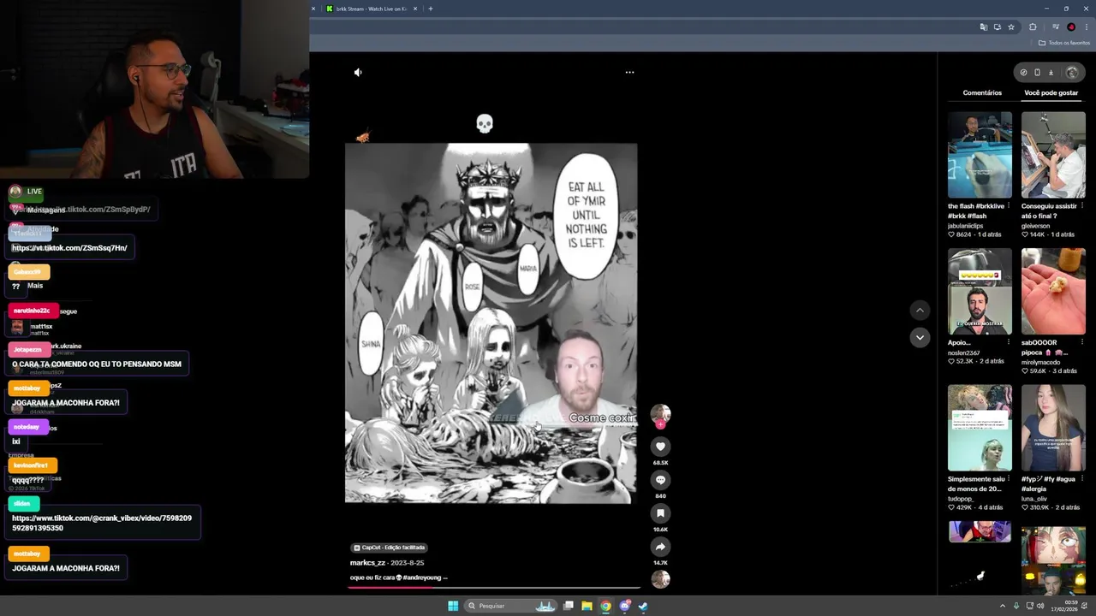Open the spinning sound disc beside the caption

pos(660,579)
